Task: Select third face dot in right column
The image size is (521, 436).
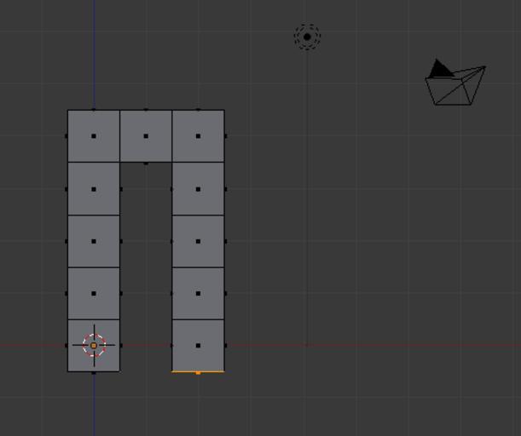Action: point(198,241)
